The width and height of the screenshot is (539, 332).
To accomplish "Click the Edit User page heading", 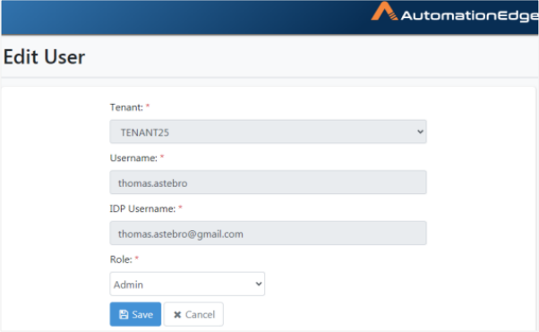I will tap(44, 56).
